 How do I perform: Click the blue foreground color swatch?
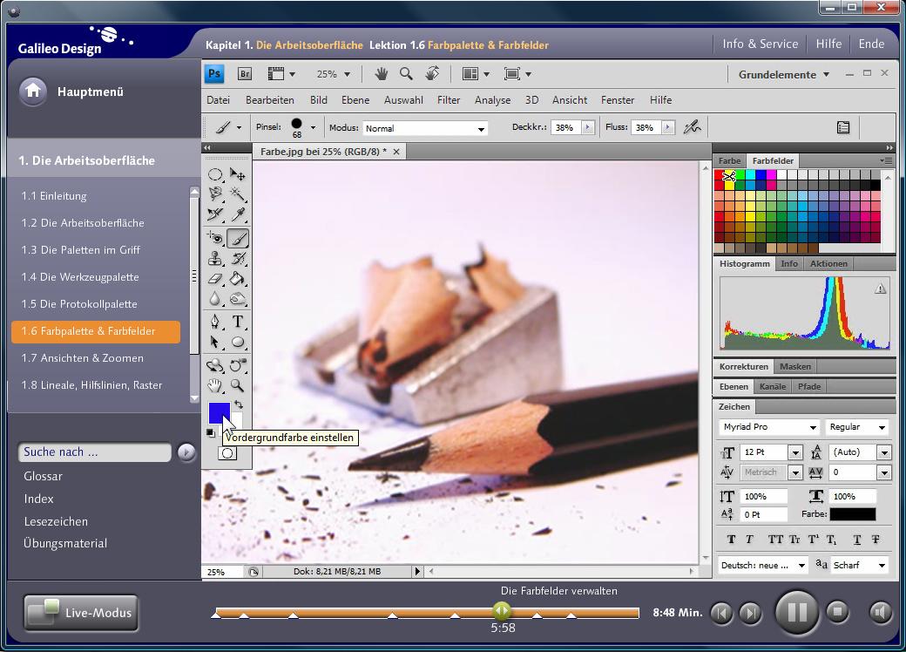pos(219,412)
